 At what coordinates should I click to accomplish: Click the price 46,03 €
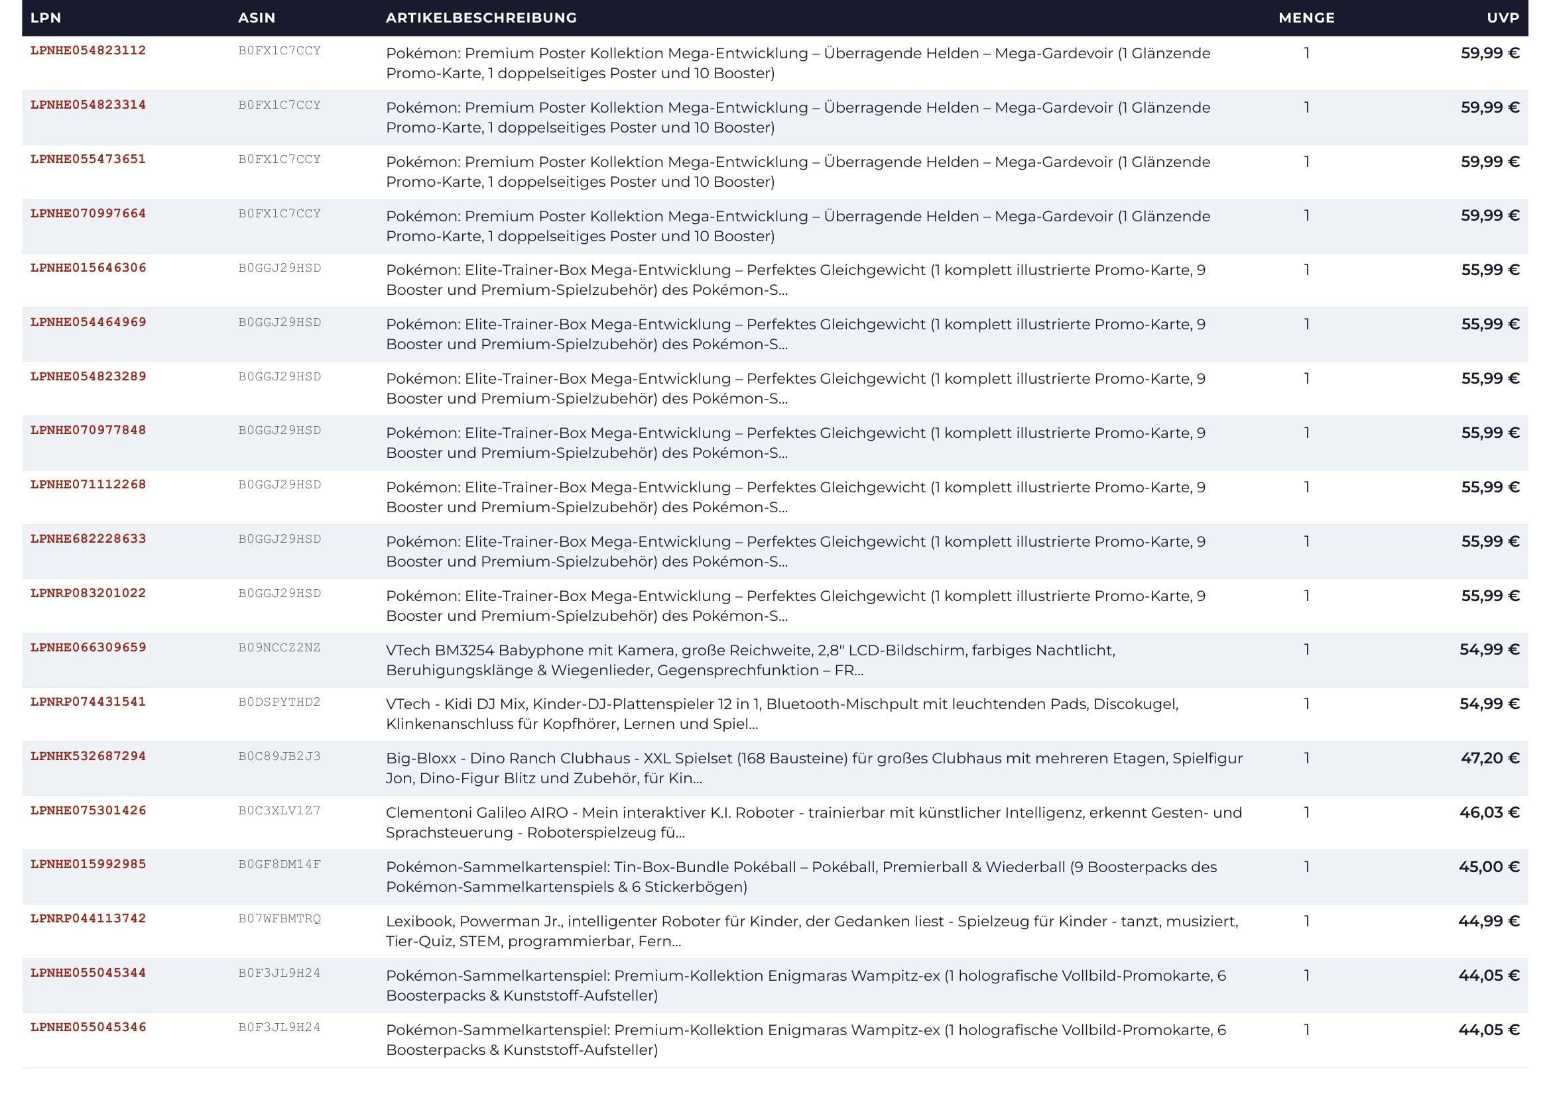[1489, 812]
